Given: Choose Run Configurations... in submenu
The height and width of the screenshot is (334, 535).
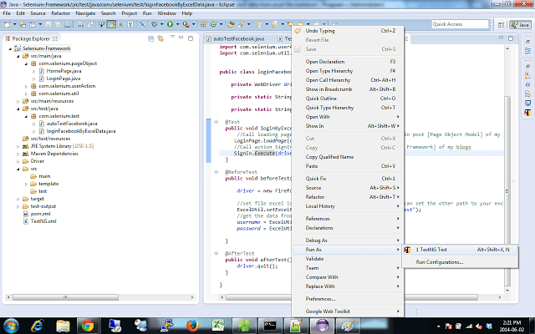Looking at the screenshot, I should click(x=461, y=262).
